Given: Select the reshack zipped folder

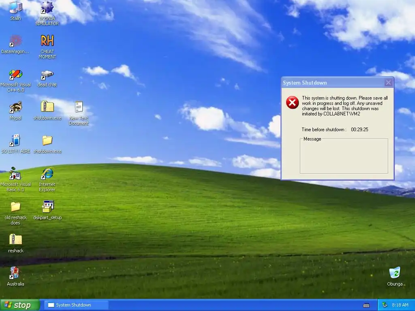Looking at the screenshot, I should (x=16, y=243).
